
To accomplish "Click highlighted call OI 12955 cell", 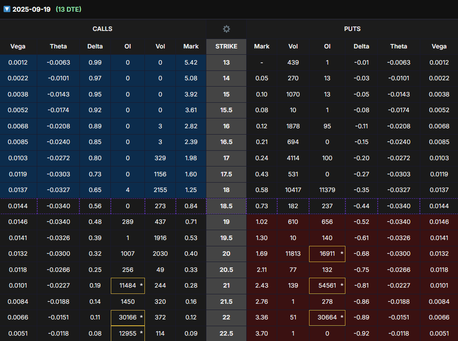I will (x=128, y=333).
